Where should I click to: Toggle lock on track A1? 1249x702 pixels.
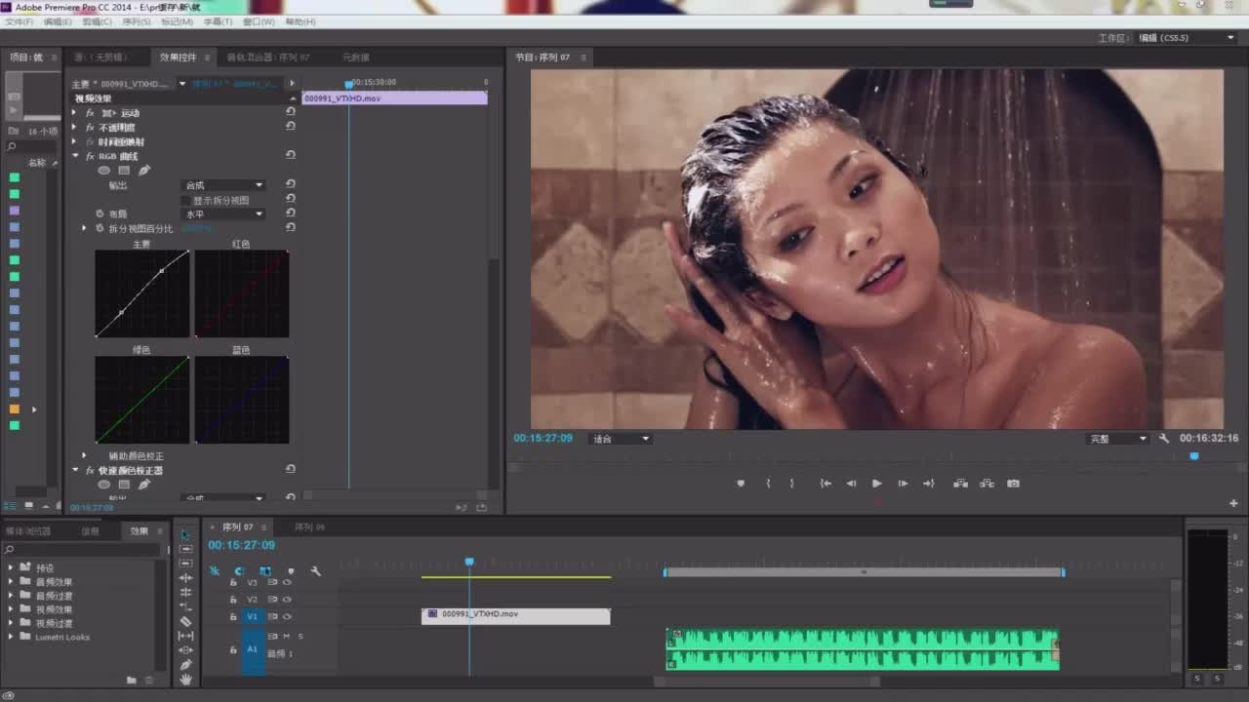233,649
